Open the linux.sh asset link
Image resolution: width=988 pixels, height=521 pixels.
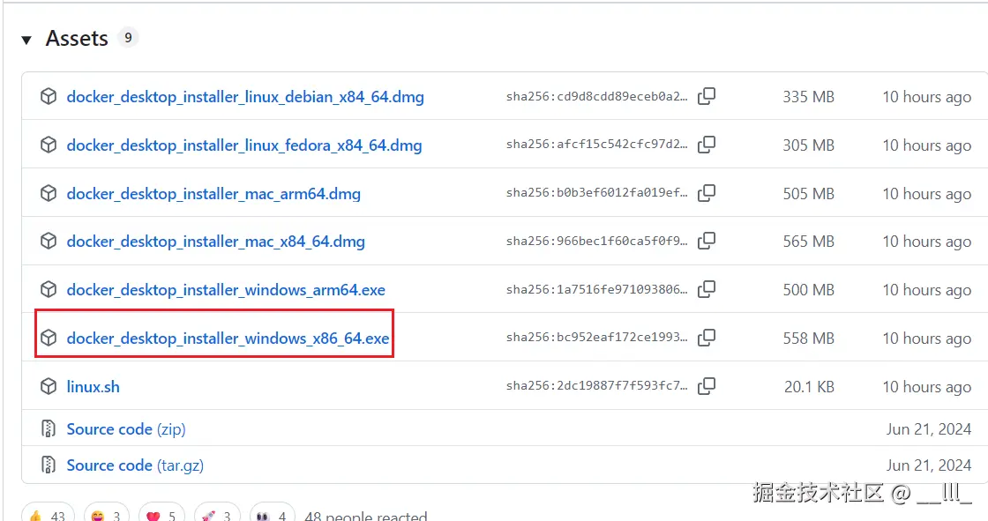94,387
